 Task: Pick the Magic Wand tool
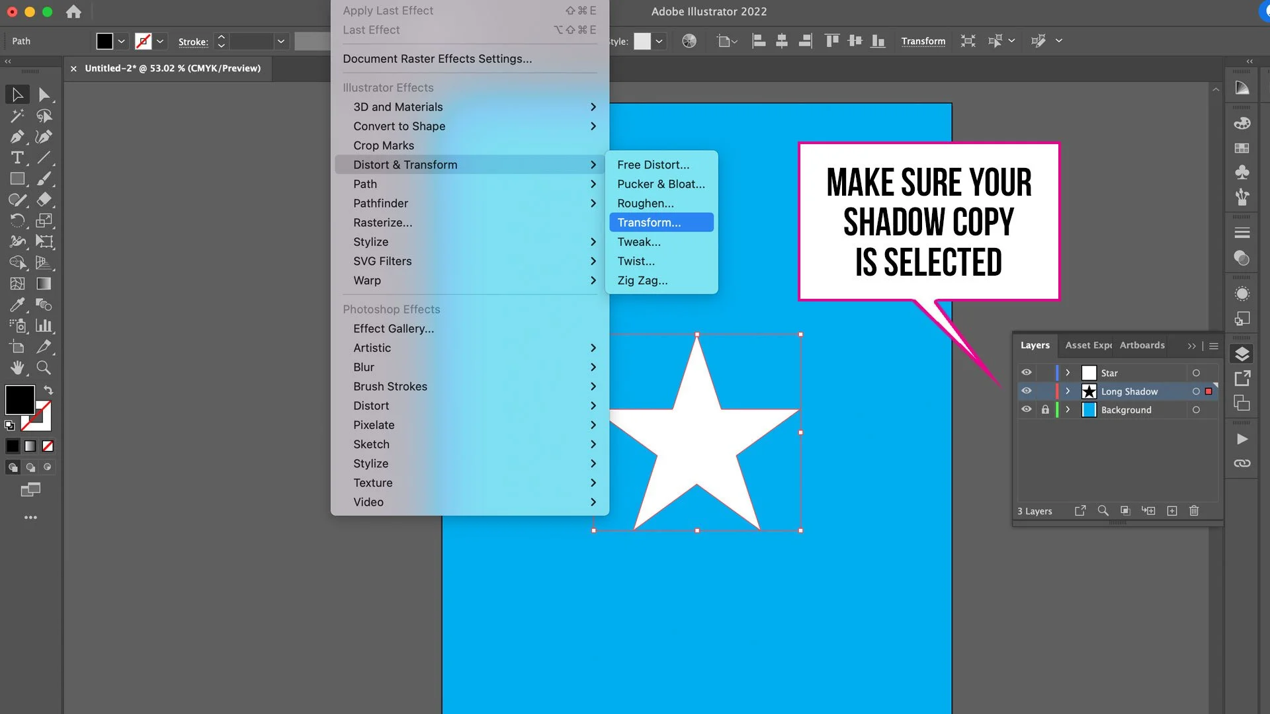(x=17, y=116)
